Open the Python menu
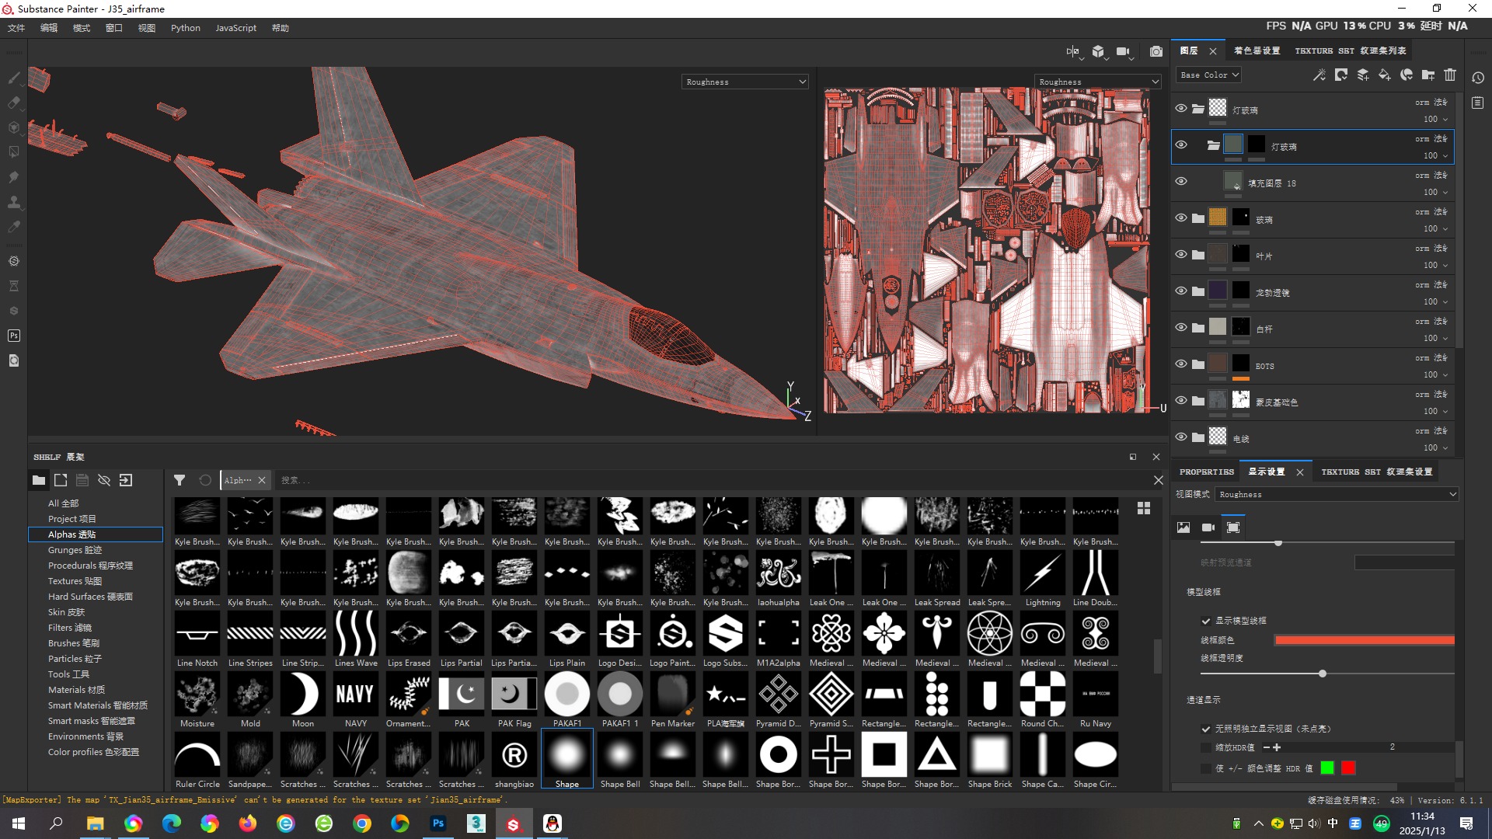The width and height of the screenshot is (1492, 839). (185, 28)
